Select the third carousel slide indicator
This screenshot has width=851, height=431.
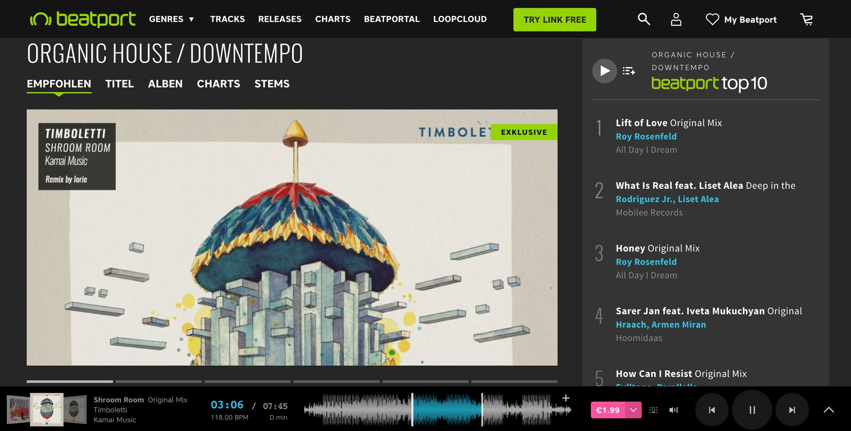[x=248, y=381]
